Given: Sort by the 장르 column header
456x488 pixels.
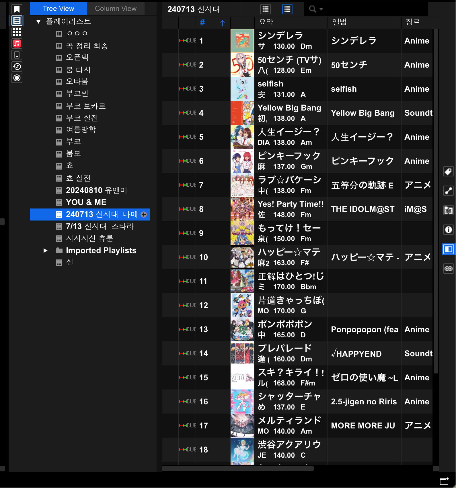Looking at the screenshot, I should click(413, 22).
